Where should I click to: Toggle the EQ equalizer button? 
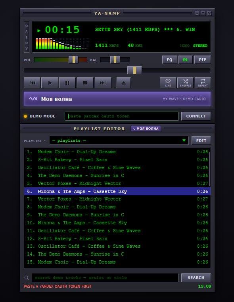click(169, 60)
